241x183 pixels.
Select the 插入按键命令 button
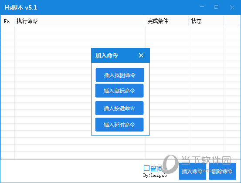[119, 108]
